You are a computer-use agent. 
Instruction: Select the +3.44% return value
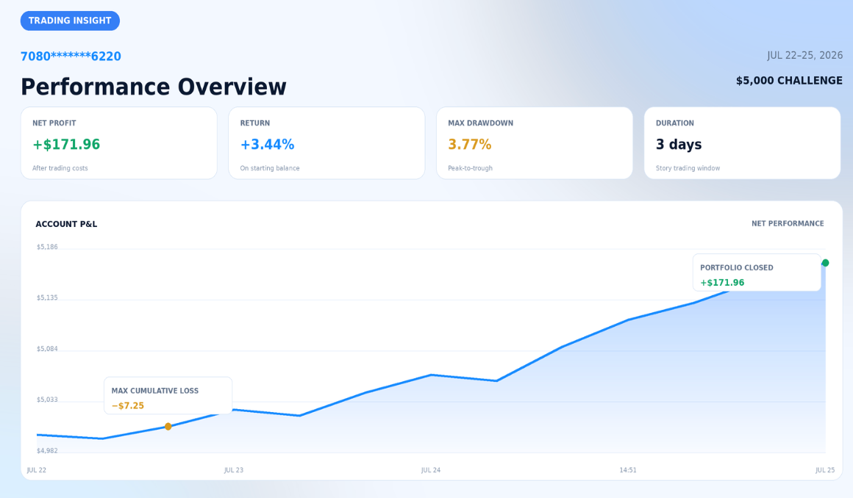[x=267, y=145]
